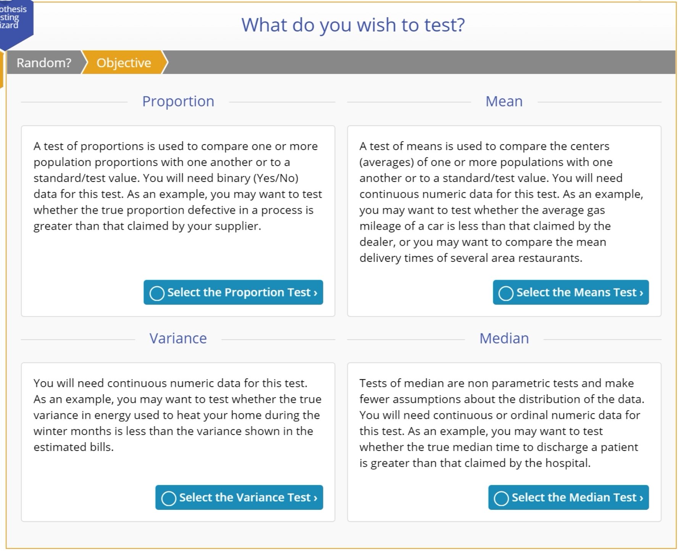Screen dimensions: 684x551
Task: Click circle icon on Median Test button
Action: tap(501, 498)
